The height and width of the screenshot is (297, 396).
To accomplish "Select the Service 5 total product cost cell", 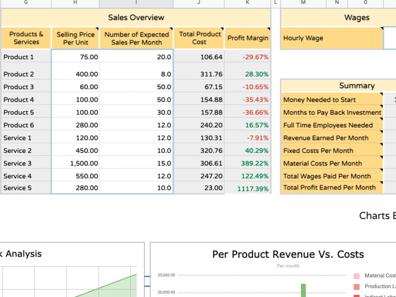I will 199,188.
